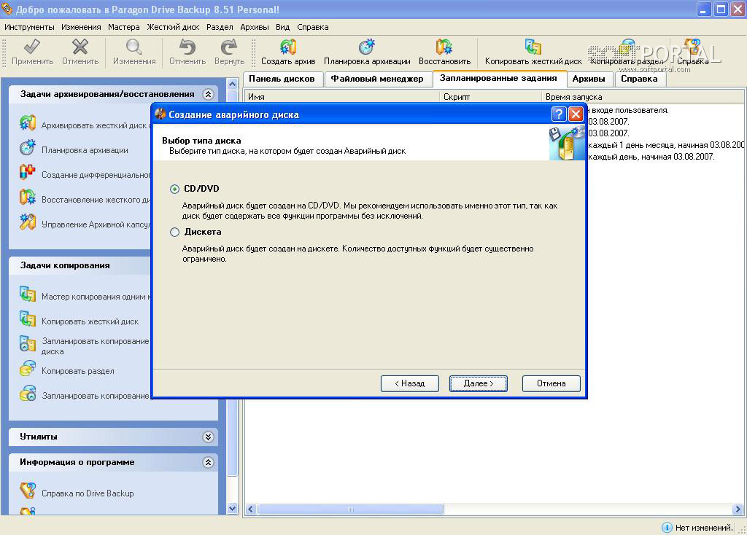Click the horizontal scrollbar thumb
Viewport: 747px width, 535px height.
pos(351,509)
